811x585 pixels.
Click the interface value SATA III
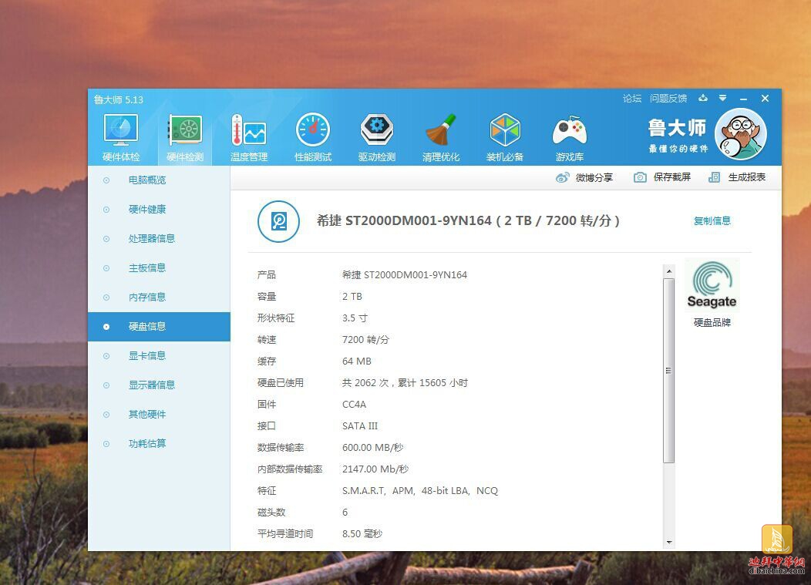point(360,425)
